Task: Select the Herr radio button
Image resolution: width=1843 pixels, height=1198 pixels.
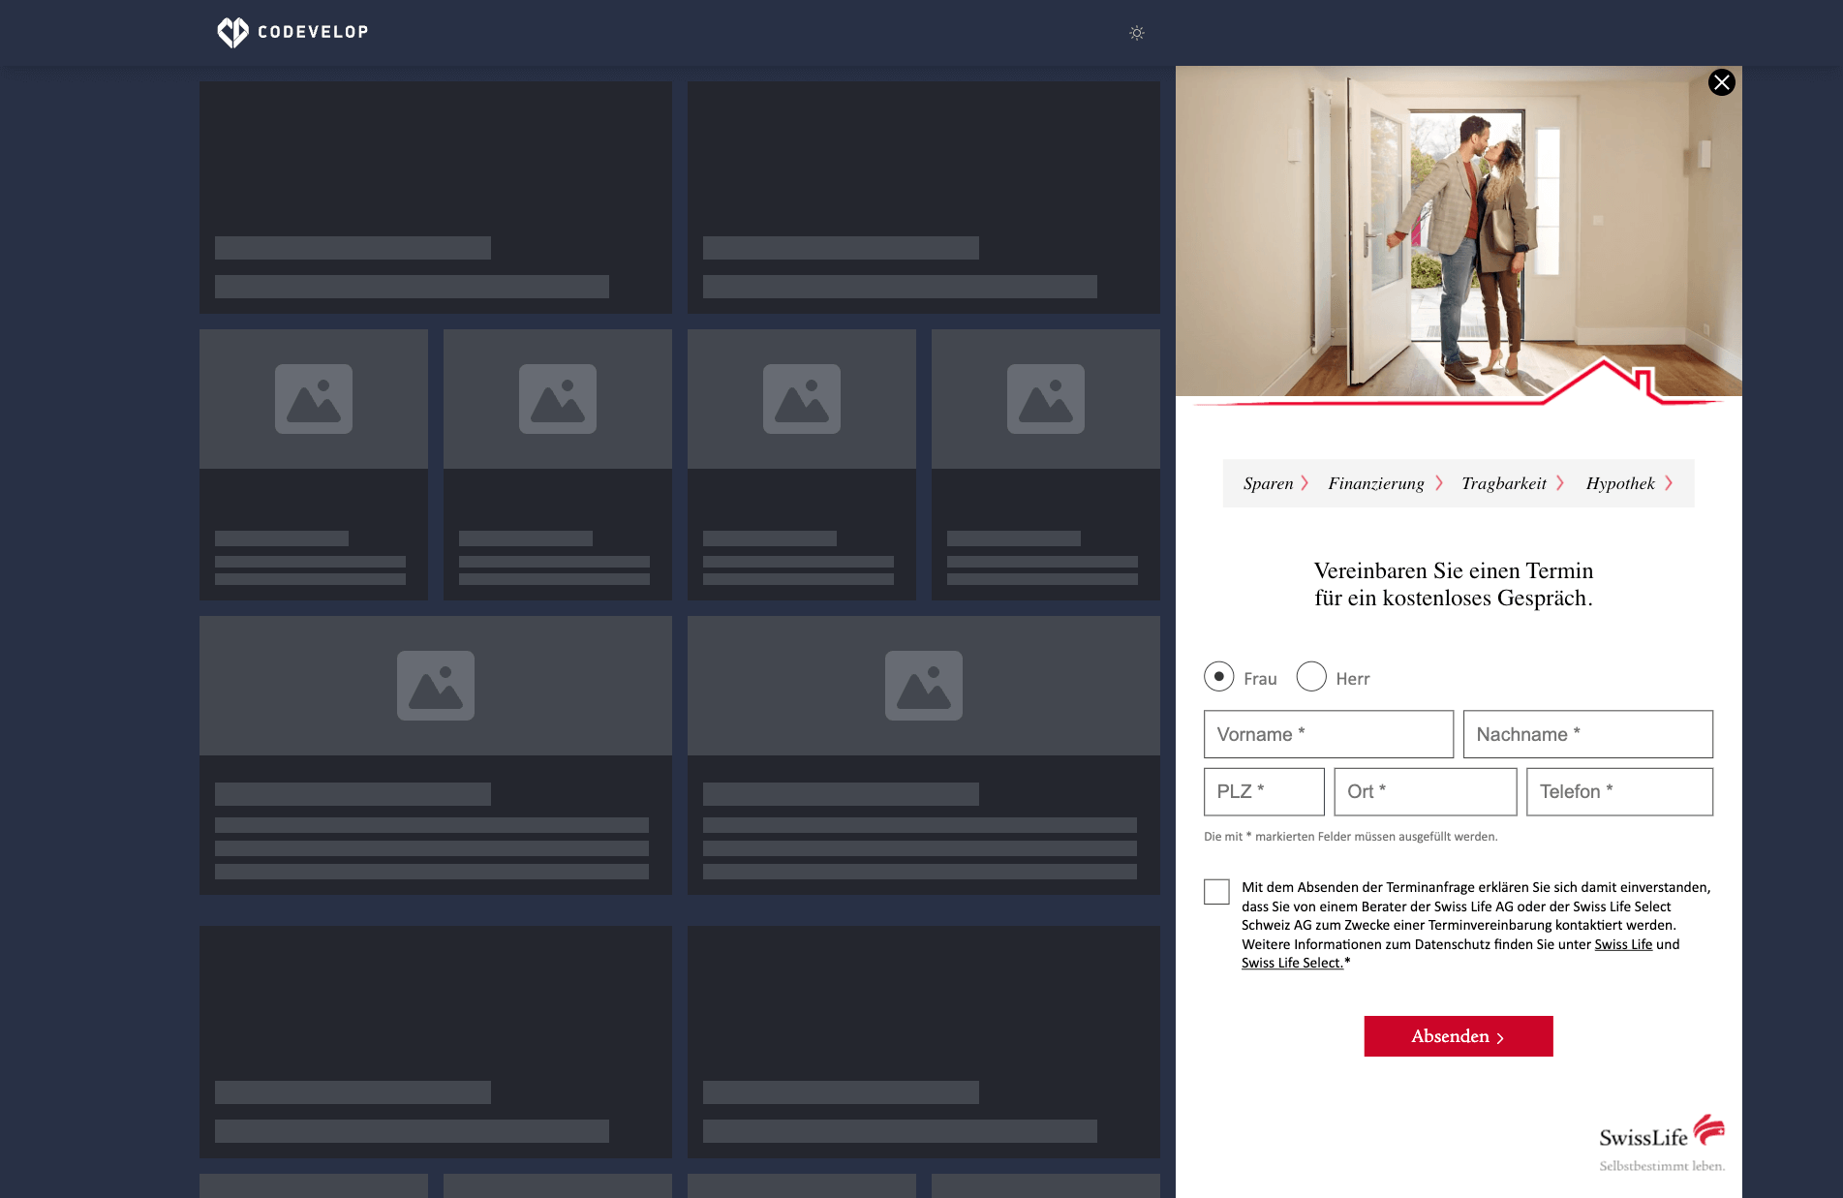Action: (x=1311, y=676)
